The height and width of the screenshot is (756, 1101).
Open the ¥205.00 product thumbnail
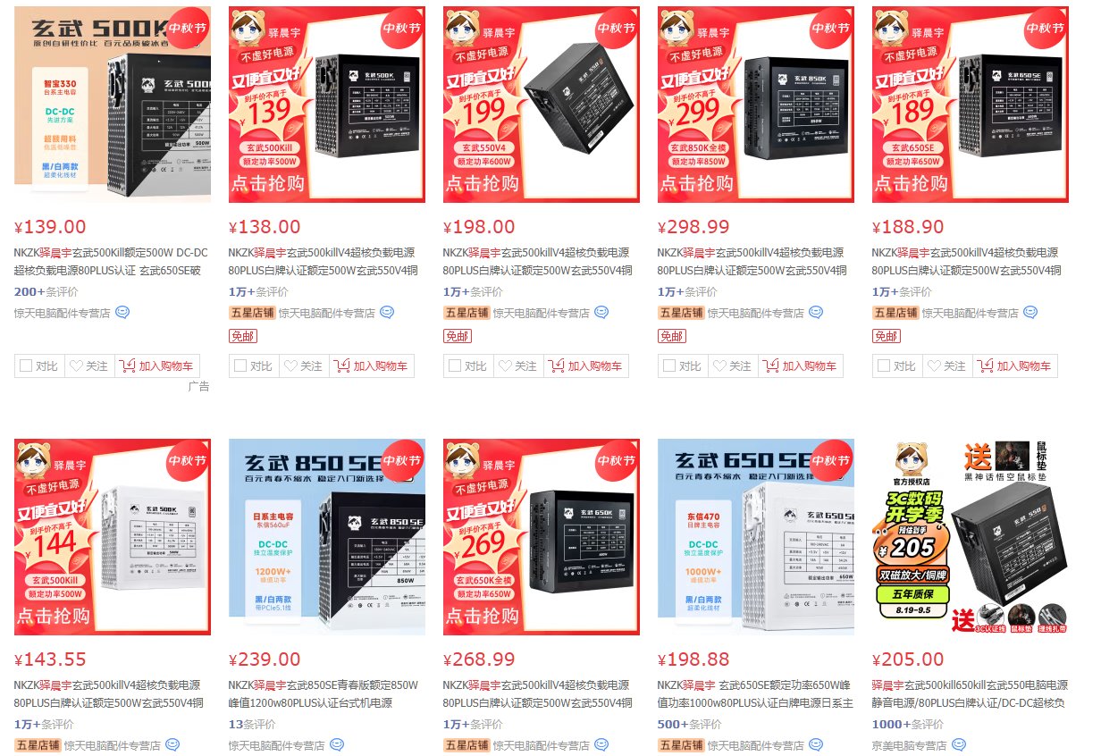pyautogui.click(x=971, y=536)
